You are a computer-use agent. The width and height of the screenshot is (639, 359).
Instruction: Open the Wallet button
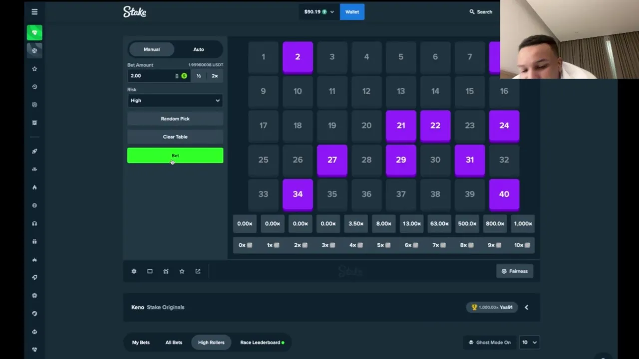pos(352,12)
